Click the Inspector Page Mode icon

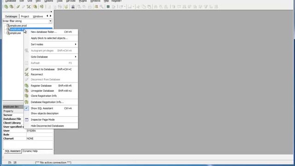(27, 120)
